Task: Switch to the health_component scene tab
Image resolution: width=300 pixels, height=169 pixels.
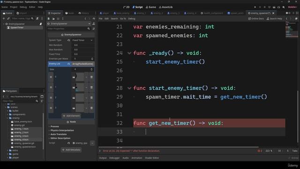Action: point(212,13)
